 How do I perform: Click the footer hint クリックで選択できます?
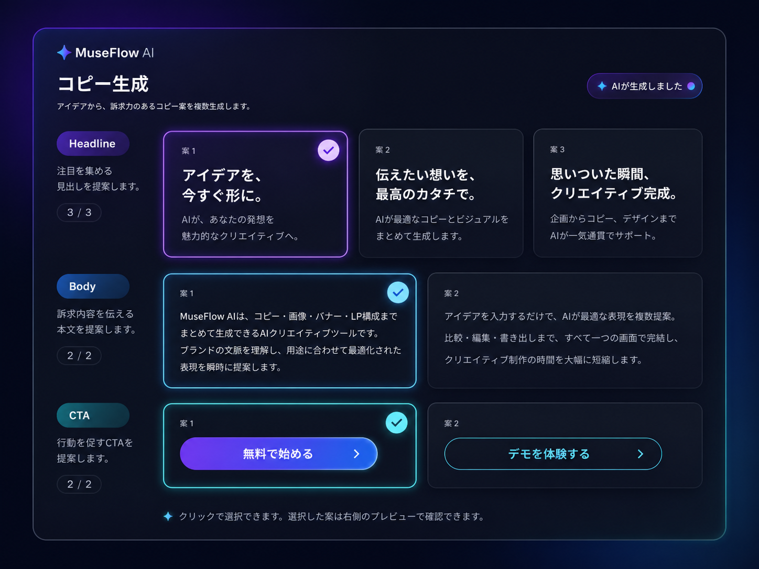click(331, 517)
